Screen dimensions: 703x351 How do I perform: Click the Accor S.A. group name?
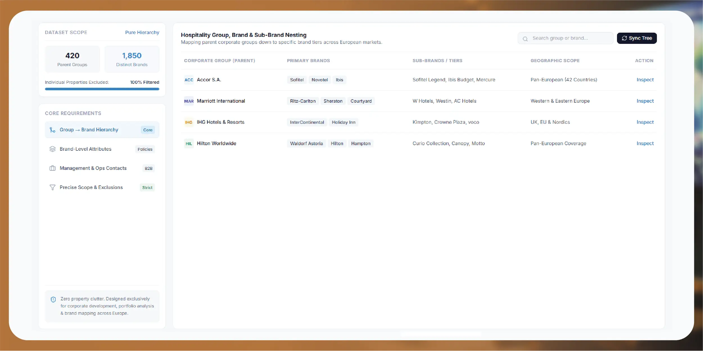(209, 80)
